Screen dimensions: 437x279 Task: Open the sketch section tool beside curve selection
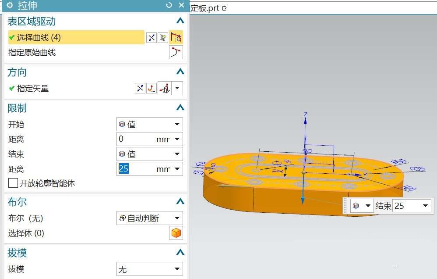click(163, 38)
